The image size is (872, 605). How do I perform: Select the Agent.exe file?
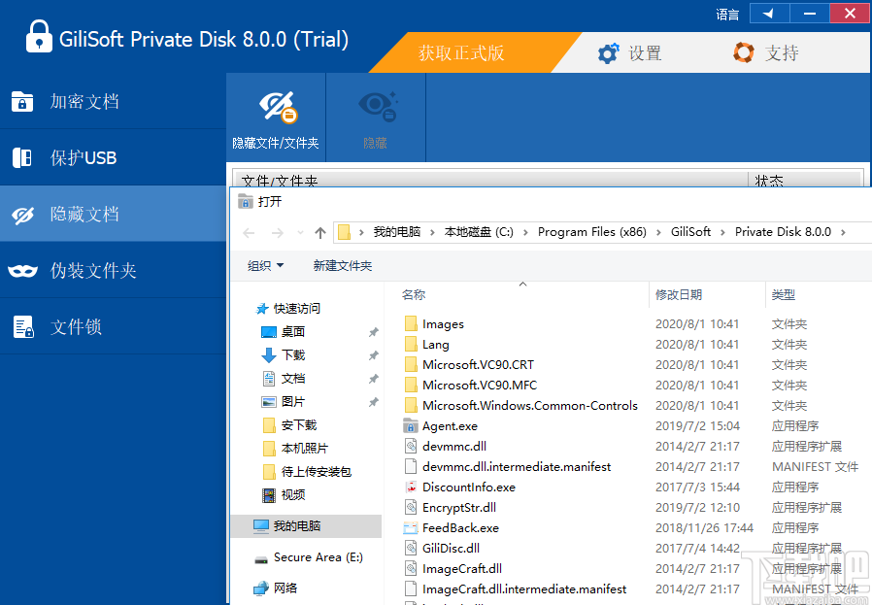450,425
